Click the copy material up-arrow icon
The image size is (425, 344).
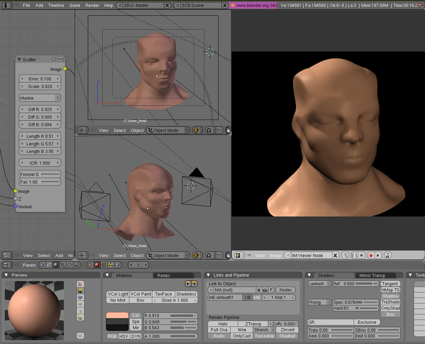click(x=188, y=284)
